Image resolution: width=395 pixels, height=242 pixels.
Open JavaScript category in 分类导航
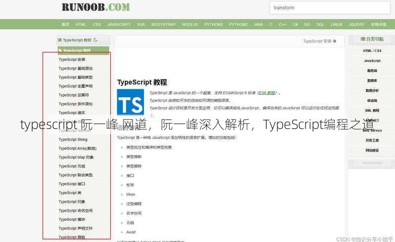tap(372, 61)
